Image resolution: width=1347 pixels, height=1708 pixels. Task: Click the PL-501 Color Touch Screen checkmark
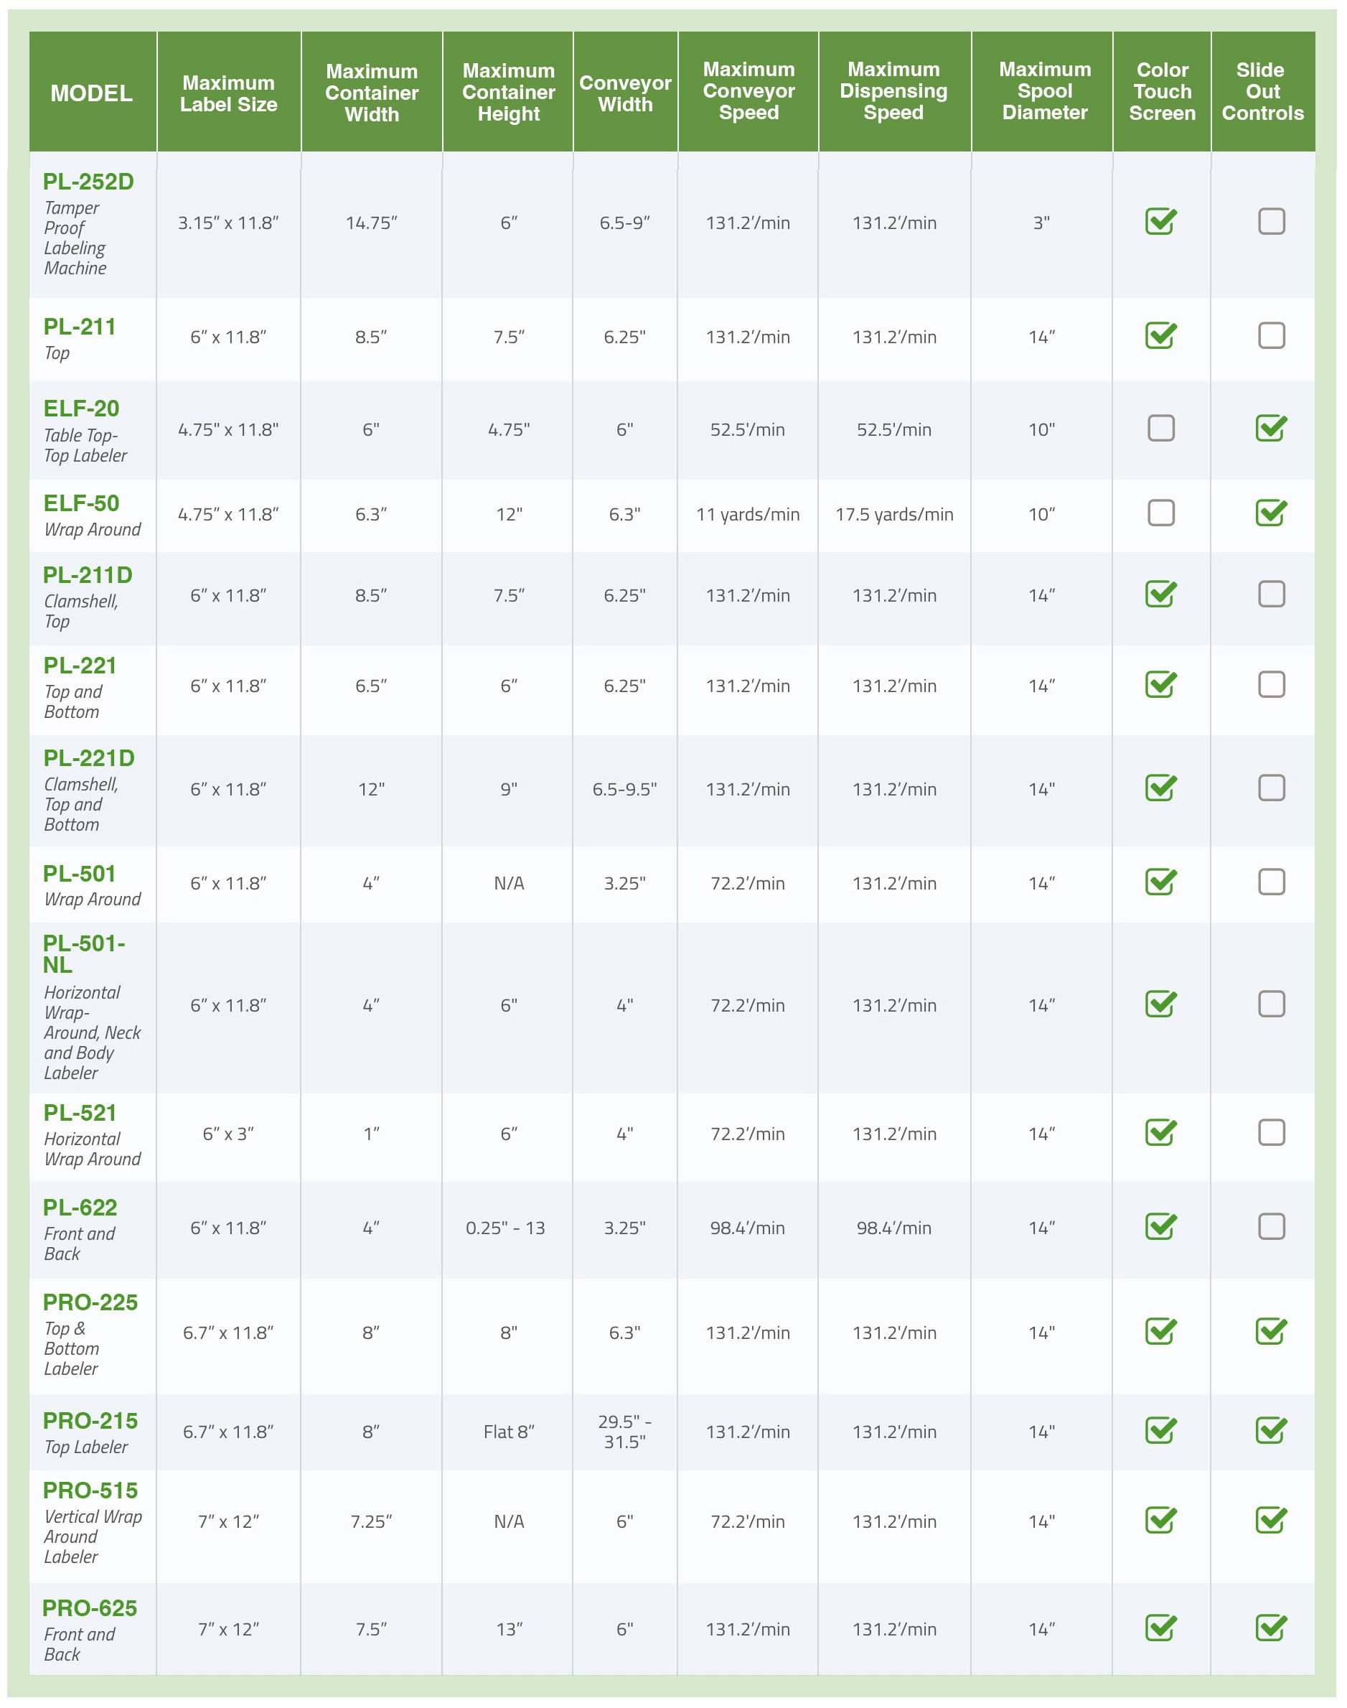click(x=1160, y=882)
